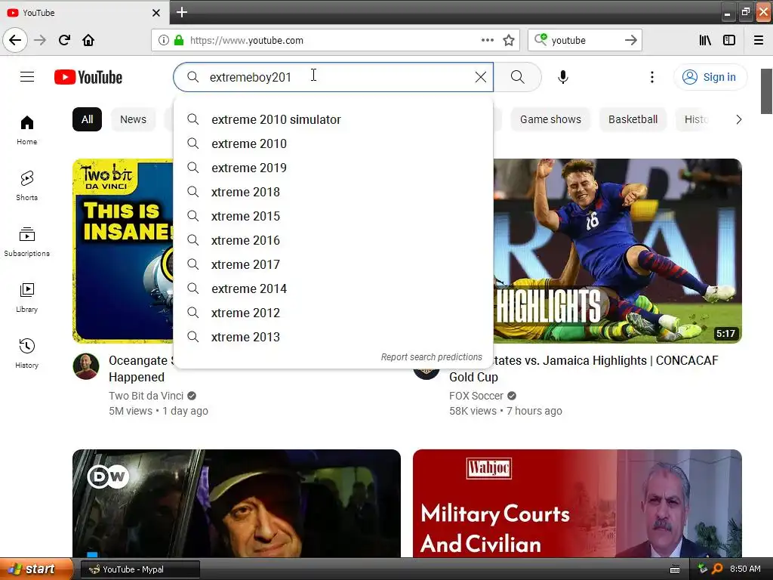Screen dimensions: 773x580
Task: Click the page vertical scrollbar thumb
Action: pos(767,91)
